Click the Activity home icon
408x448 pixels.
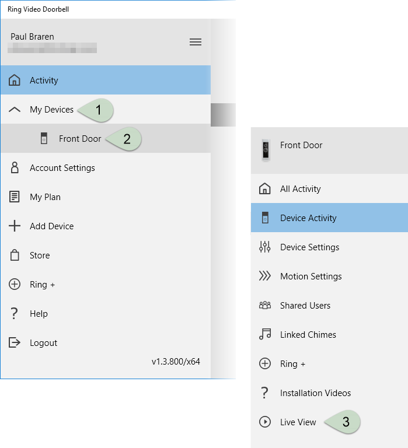click(14, 80)
